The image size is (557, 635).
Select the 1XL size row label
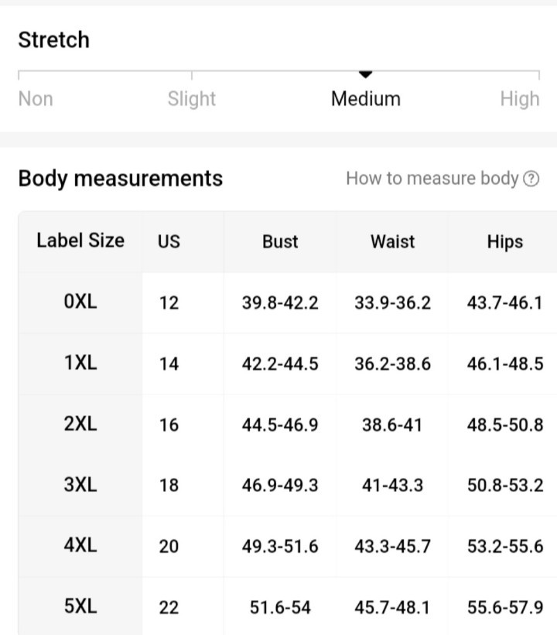point(80,363)
